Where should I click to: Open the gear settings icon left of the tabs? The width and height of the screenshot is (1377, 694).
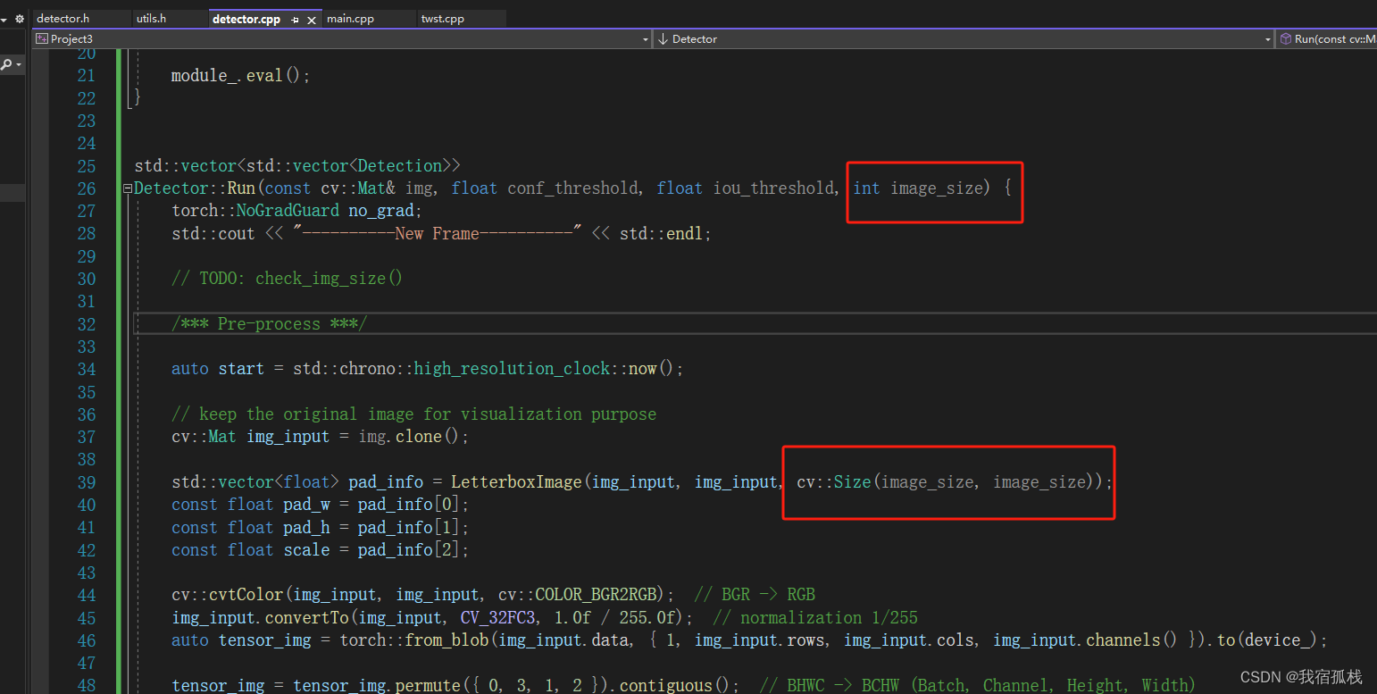point(19,19)
